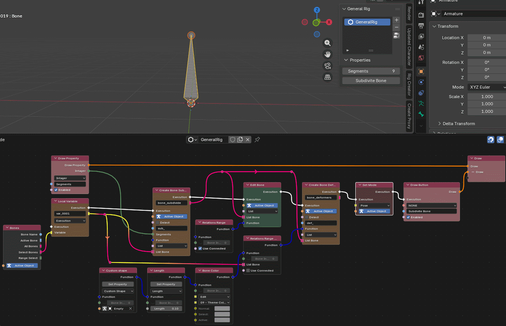Toggle the camera view icon
The width and height of the screenshot is (506, 326).
327,65
